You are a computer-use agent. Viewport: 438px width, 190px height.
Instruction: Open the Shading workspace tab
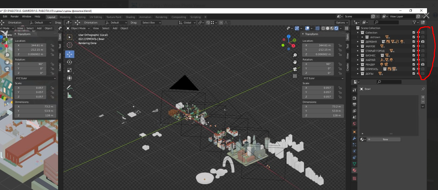coord(130,17)
